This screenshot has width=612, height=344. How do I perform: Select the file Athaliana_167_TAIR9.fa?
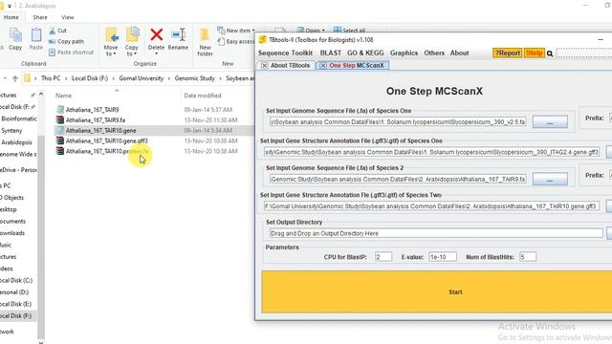[96, 120]
